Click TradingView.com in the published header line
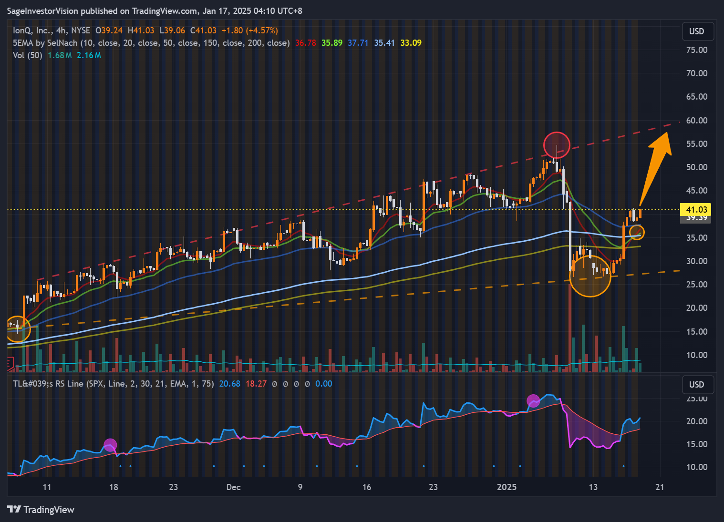The image size is (724, 522). tap(165, 10)
